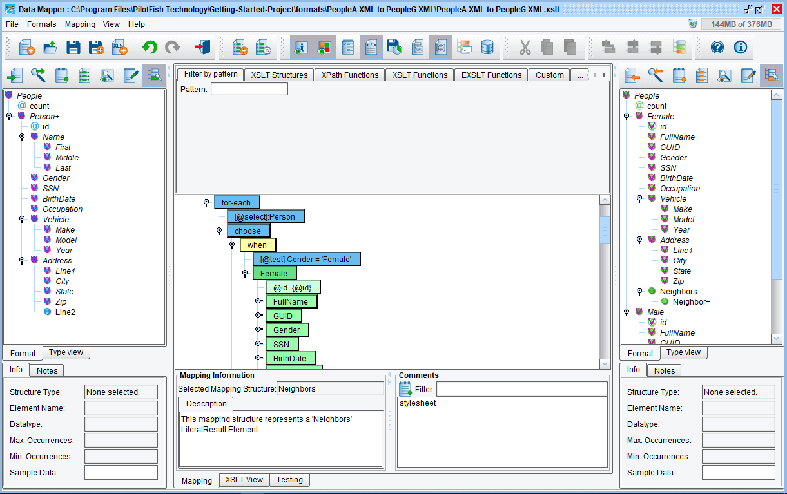
Task: Click the Pattern input field
Action: tap(249, 90)
